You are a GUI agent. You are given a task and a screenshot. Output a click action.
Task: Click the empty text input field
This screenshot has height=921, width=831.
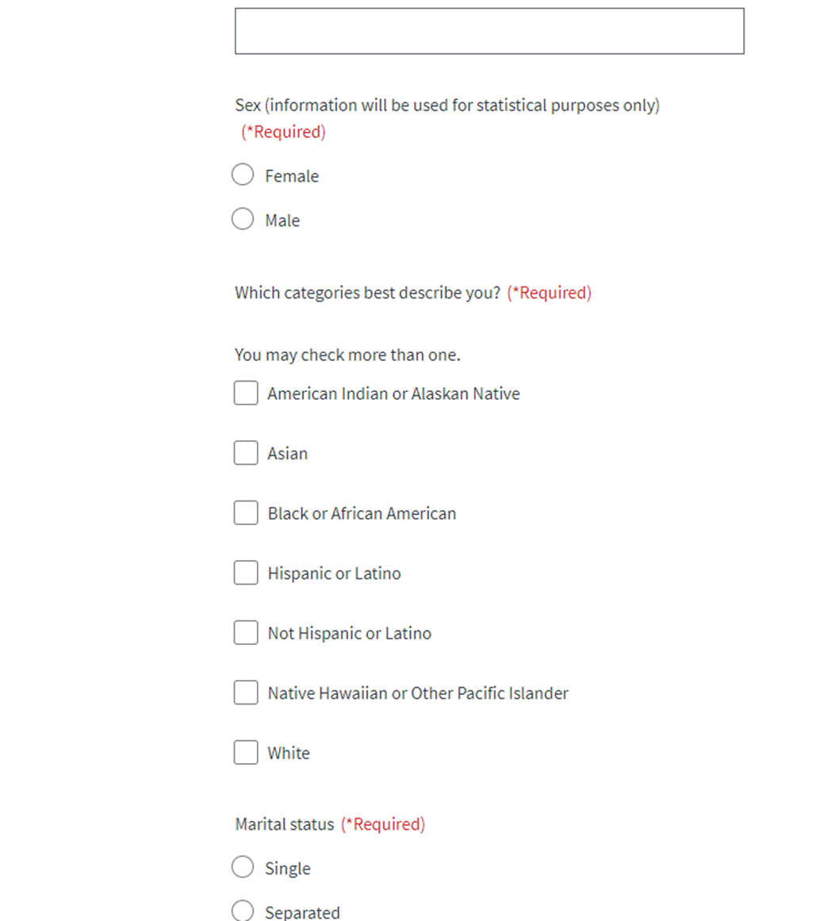point(489,31)
